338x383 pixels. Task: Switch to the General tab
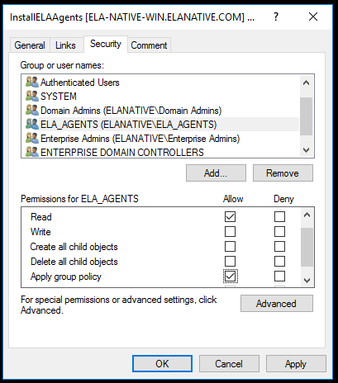pyautogui.click(x=30, y=45)
